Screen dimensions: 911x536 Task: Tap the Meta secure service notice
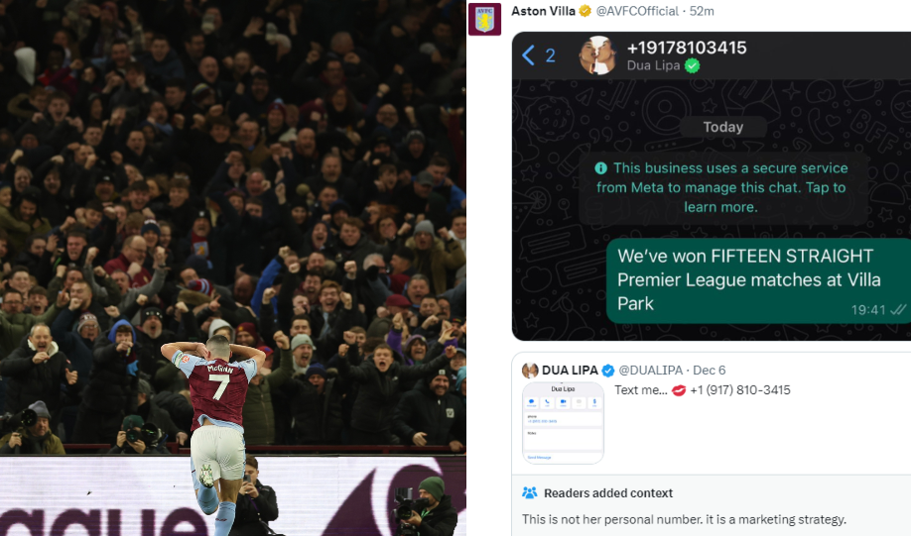tap(721, 187)
